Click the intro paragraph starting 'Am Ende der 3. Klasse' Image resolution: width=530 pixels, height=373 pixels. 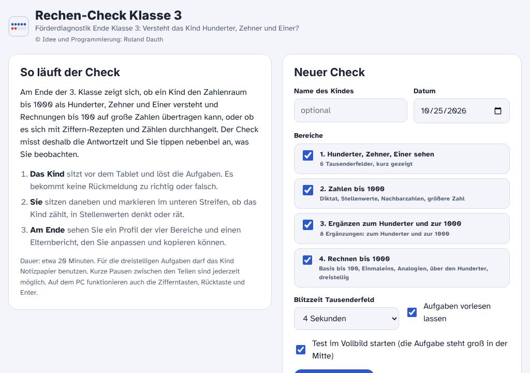pyautogui.click(x=139, y=123)
